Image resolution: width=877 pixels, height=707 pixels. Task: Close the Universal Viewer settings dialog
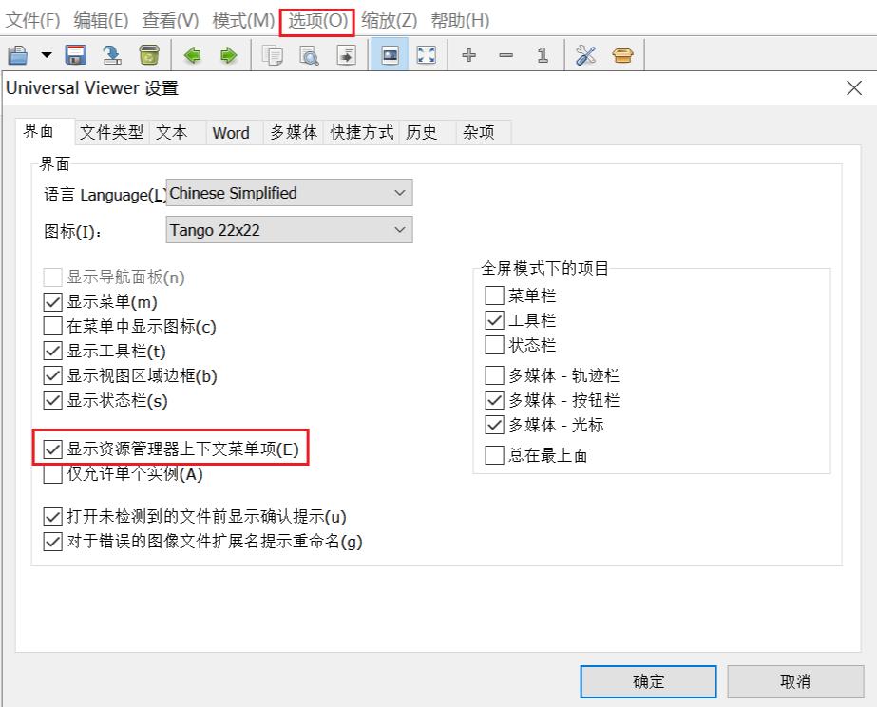tap(854, 87)
